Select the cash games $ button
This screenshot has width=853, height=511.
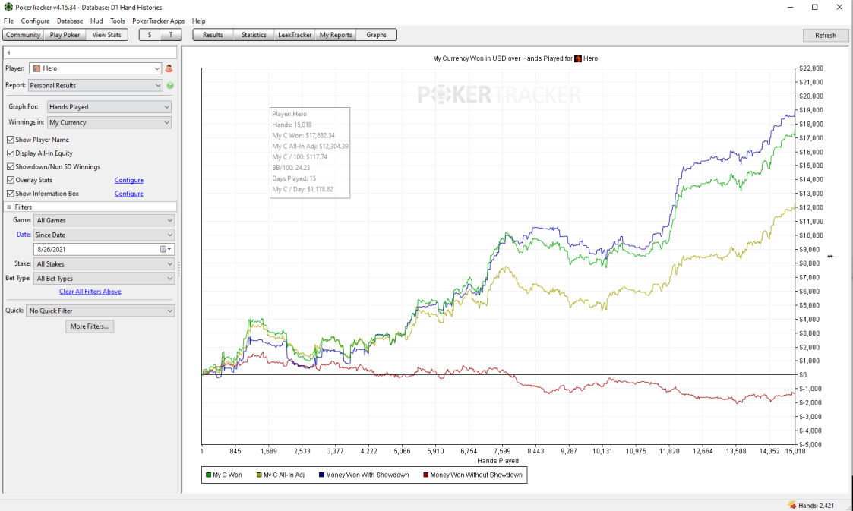tap(150, 35)
